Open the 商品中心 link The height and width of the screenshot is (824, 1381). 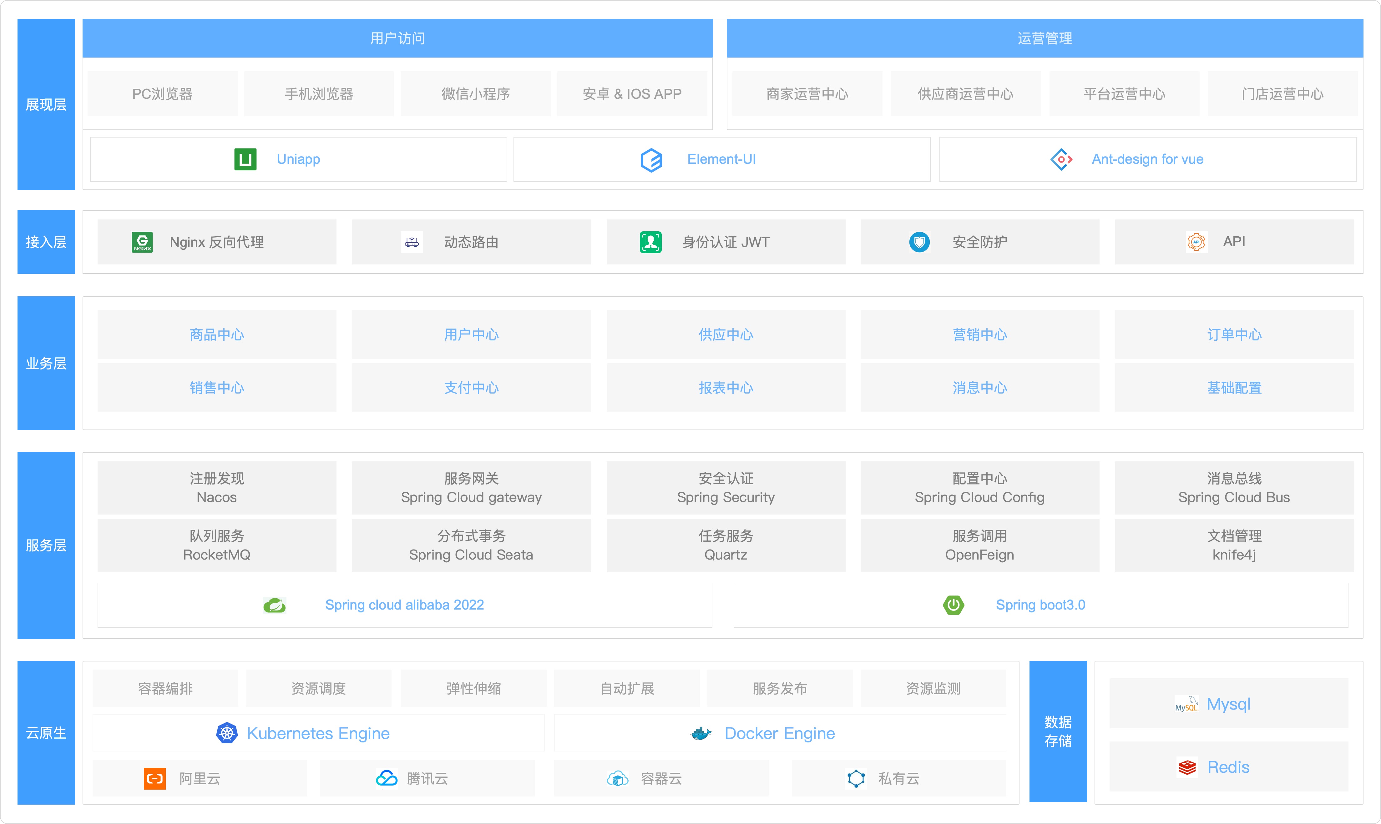pyautogui.click(x=217, y=334)
